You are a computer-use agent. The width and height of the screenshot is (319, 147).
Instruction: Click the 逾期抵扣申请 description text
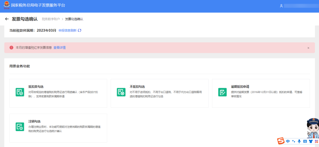click(267, 94)
